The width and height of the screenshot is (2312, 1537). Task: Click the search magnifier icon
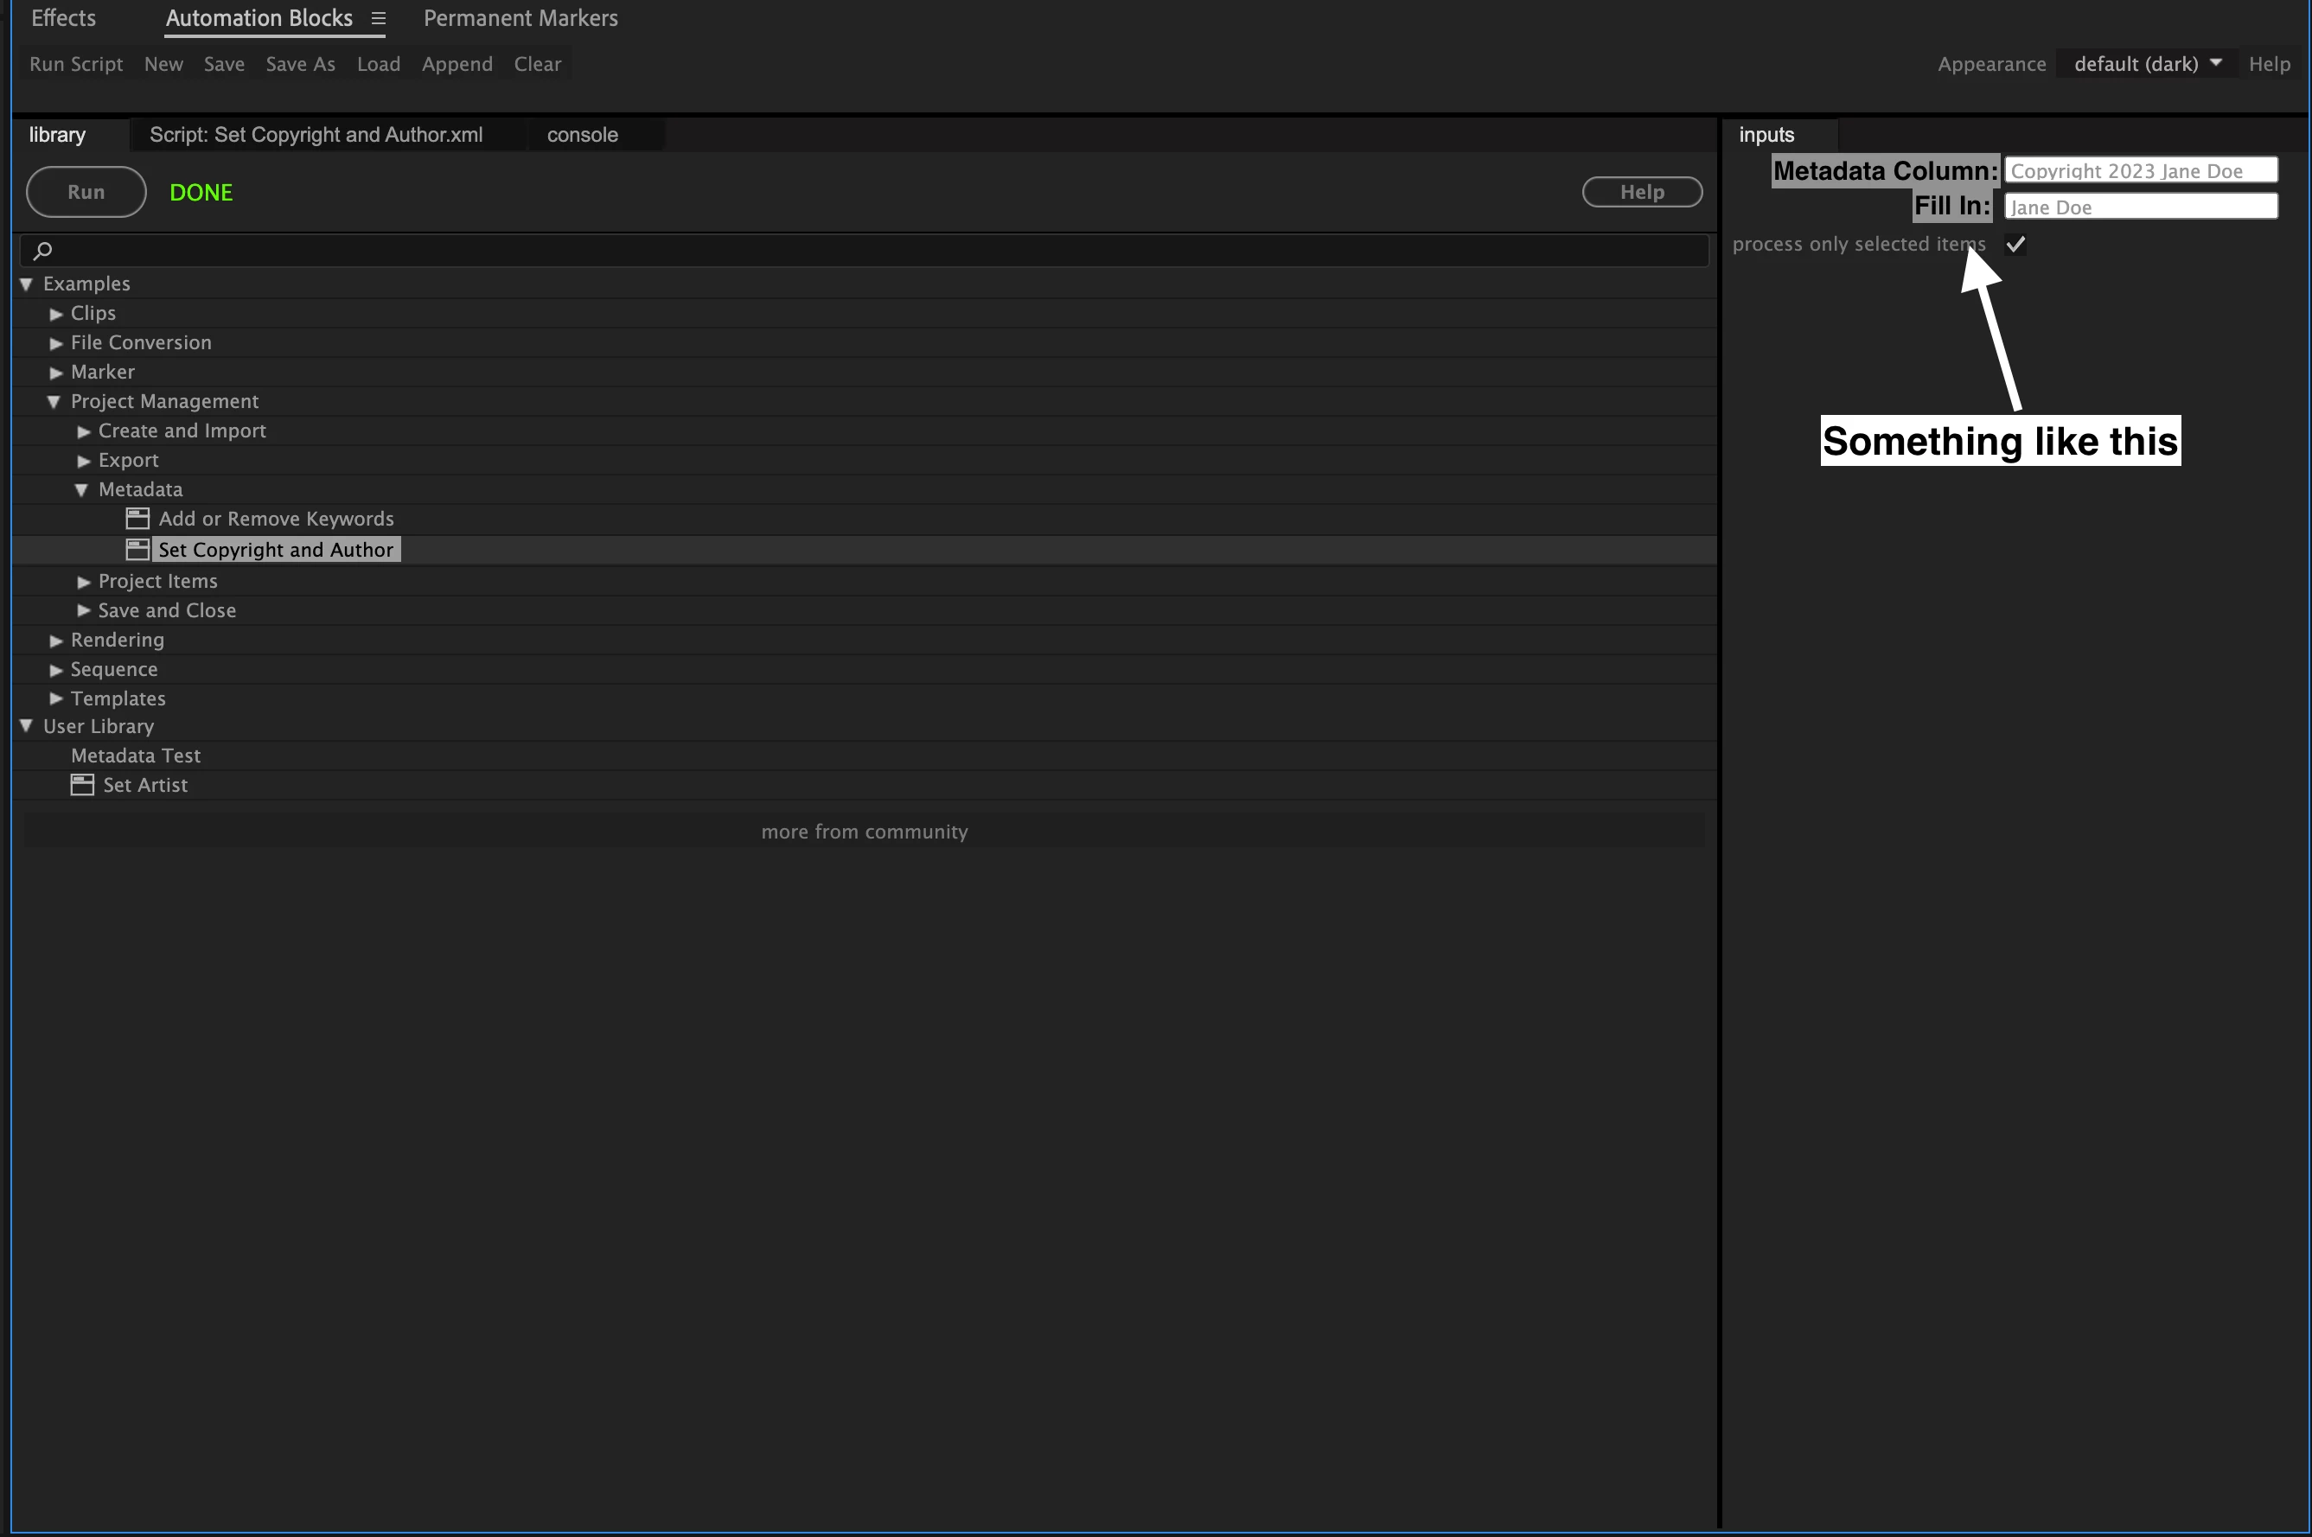[42, 251]
